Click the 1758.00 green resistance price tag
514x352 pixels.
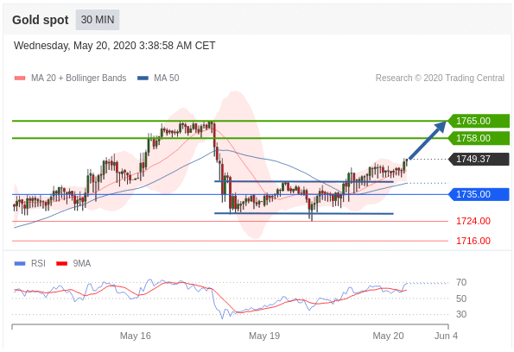click(x=479, y=138)
